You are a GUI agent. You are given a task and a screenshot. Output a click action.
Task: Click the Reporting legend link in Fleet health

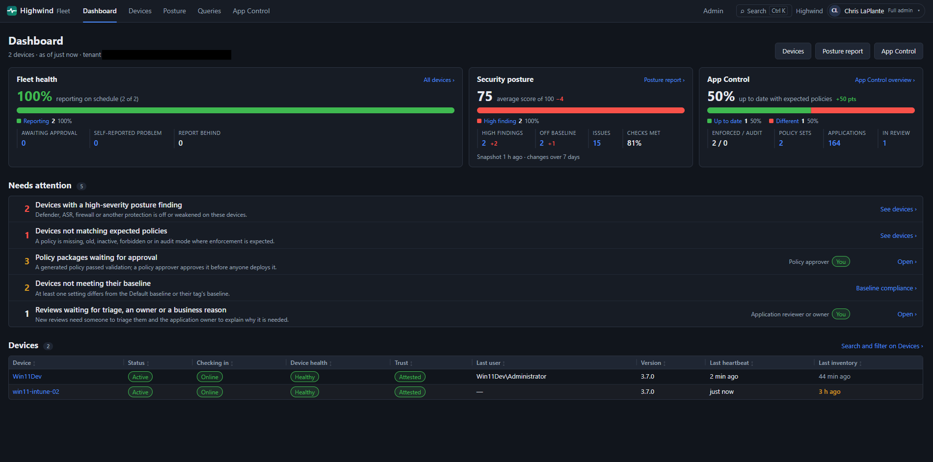(x=36, y=121)
